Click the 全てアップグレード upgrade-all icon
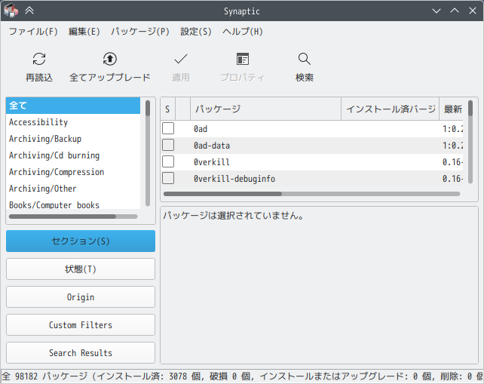The image size is (484, 384). [x=110, y=59]
